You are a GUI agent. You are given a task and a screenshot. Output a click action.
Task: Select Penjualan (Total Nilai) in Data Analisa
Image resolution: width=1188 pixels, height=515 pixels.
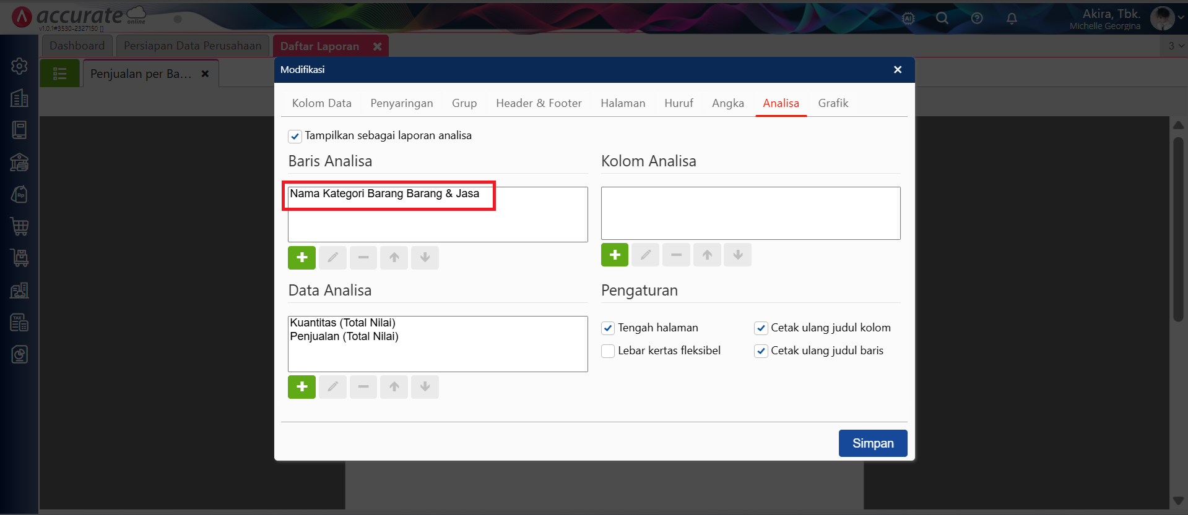[x=344, y=336]
